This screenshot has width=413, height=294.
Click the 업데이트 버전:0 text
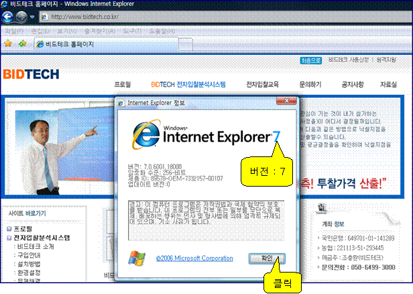point(149,185)
